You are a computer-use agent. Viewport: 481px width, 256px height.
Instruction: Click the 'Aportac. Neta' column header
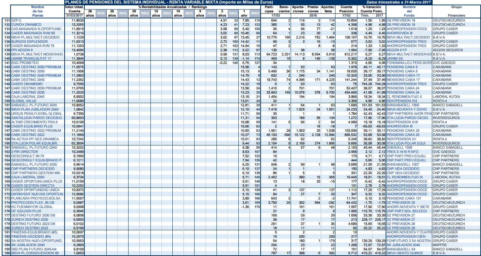(328, 9)
